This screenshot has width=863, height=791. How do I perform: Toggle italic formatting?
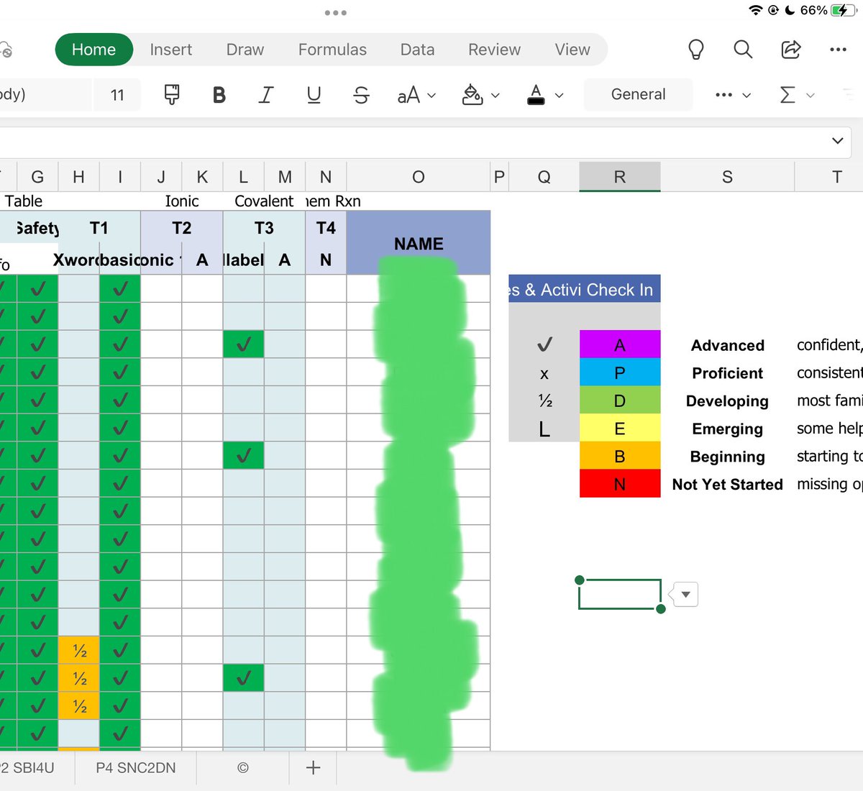tap(266, 95)
